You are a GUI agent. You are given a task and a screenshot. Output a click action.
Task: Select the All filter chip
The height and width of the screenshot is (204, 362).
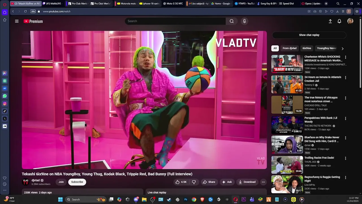[x=275, y=48]
